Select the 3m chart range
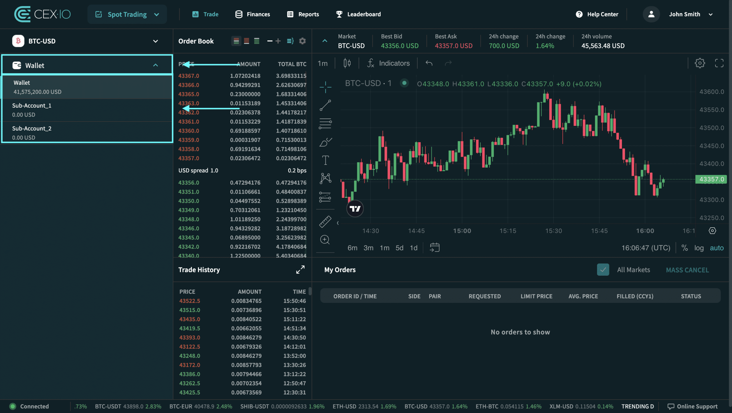Image resolution: width=732 pixels, height=413 pixels. [369, 248]
